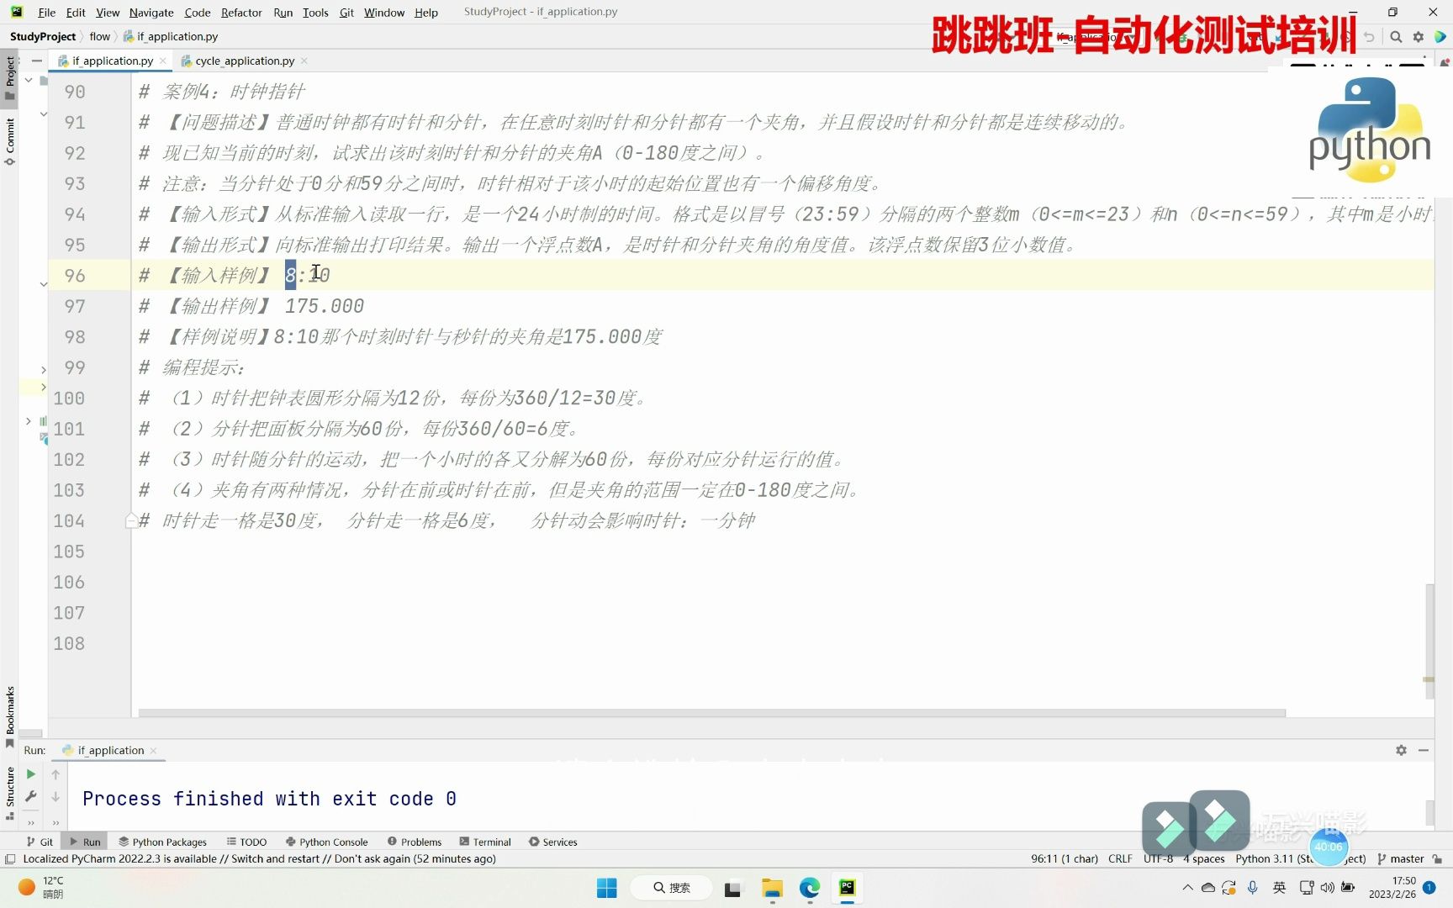Open the Terminal tool window

coord(485,842)
